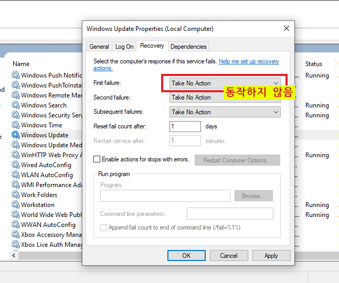This screenshot has height=283, width=339.
Task: Click gear icon beside Windows Remote Management
Action: tap(16, 95)
